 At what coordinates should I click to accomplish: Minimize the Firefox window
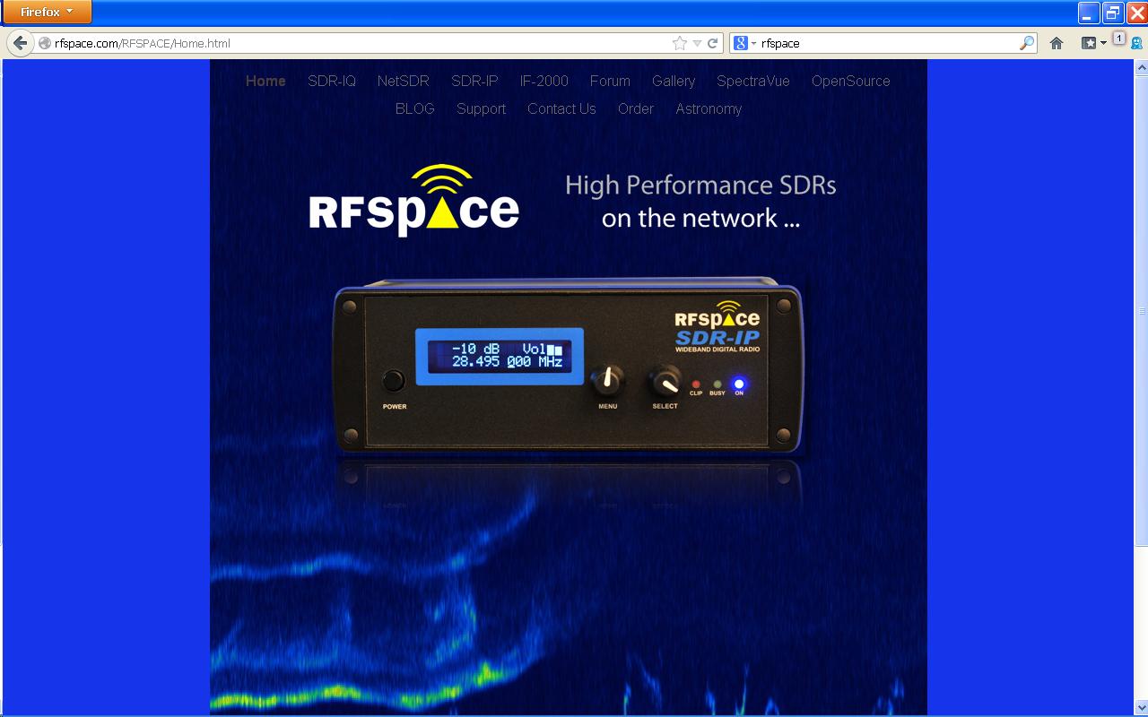[1089, 13]
